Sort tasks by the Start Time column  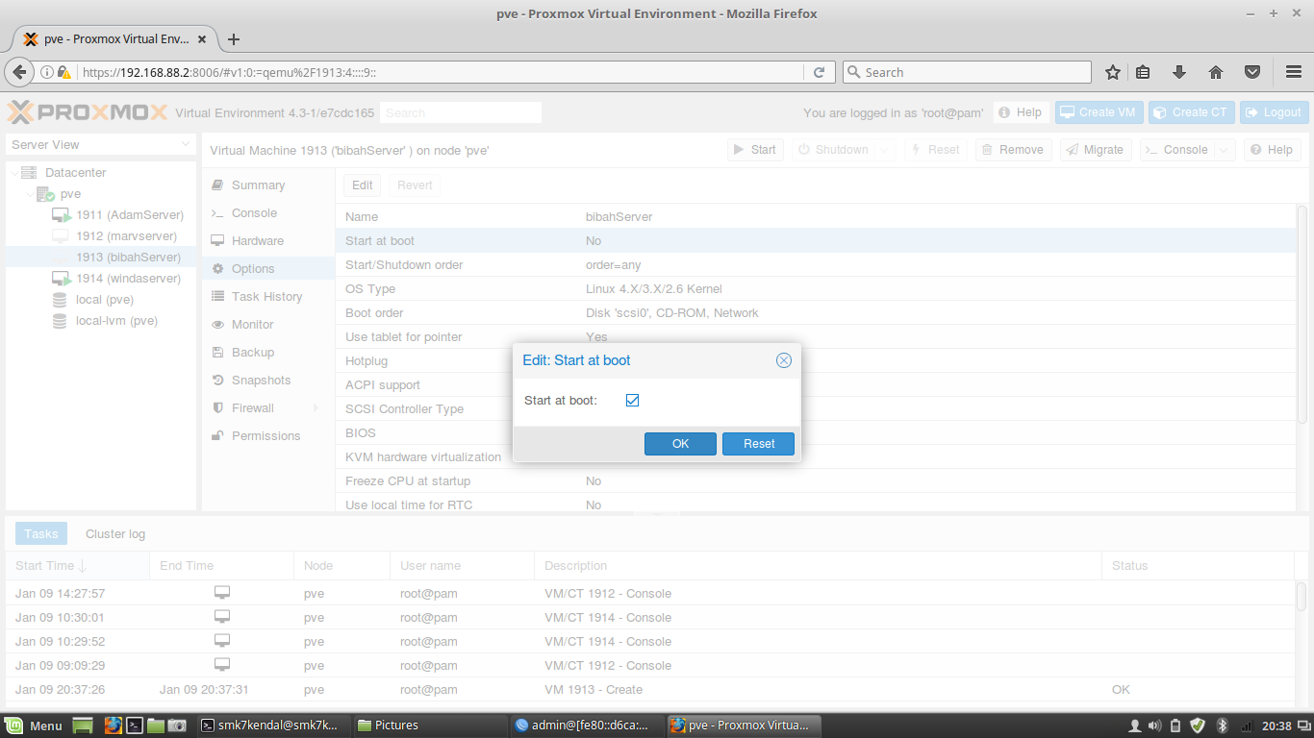(x=77, y=566)
